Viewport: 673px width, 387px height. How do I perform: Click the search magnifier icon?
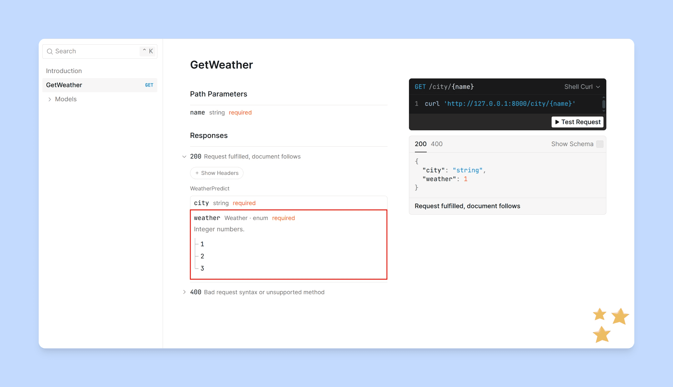coord(50,51)
